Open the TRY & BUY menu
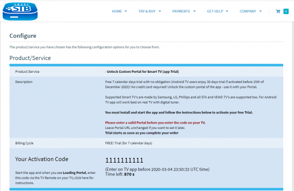Viewport: 294px width, 191px height. [147, 11]
